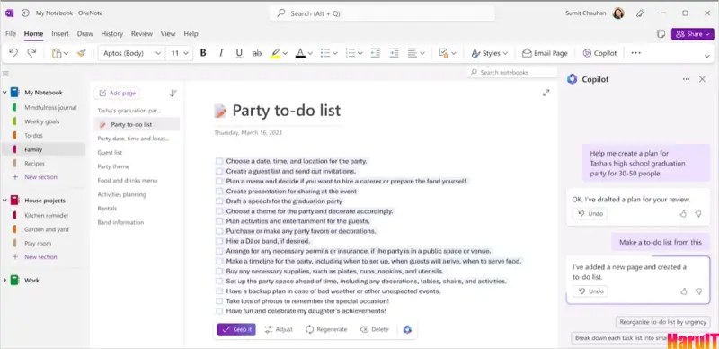Switch to the View tab
719x349 pixels.
tap(168, 34)
